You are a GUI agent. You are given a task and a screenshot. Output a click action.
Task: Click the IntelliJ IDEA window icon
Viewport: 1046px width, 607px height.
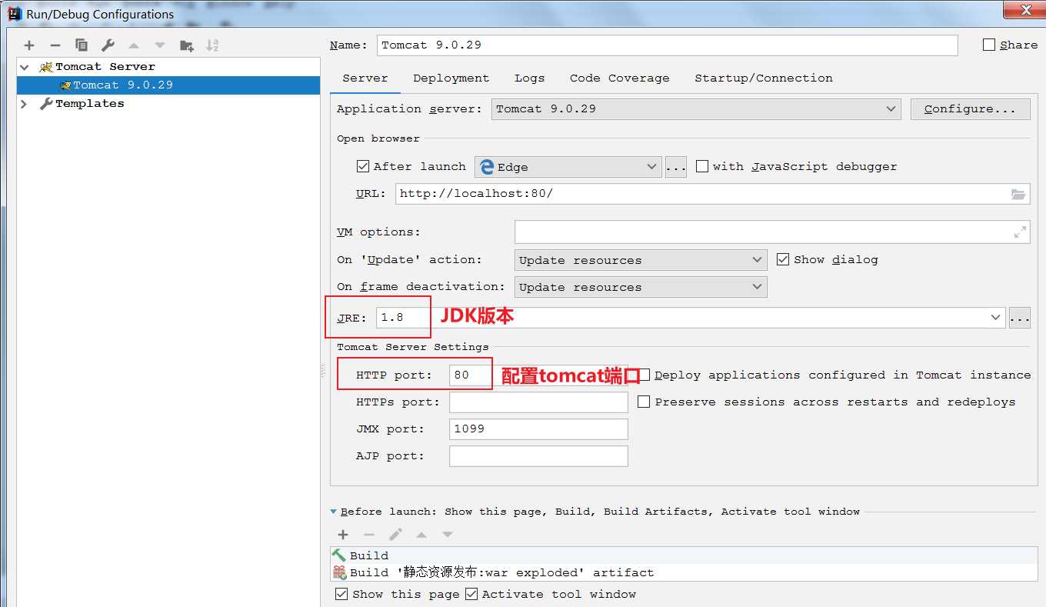pos(14,13)
